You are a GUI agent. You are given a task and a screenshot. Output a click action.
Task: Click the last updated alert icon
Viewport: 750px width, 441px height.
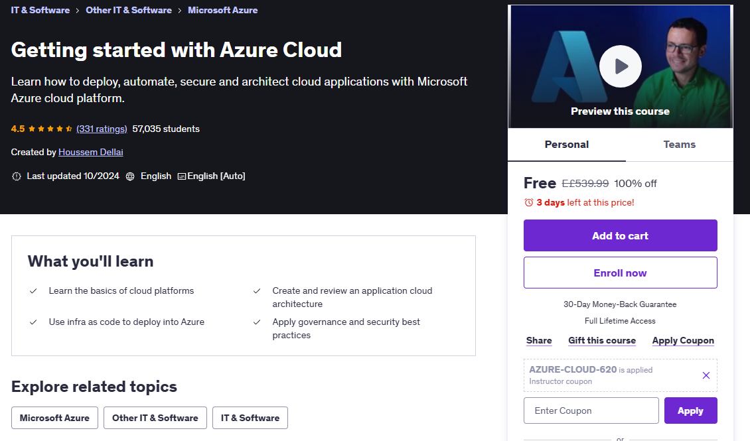(17, 176)
